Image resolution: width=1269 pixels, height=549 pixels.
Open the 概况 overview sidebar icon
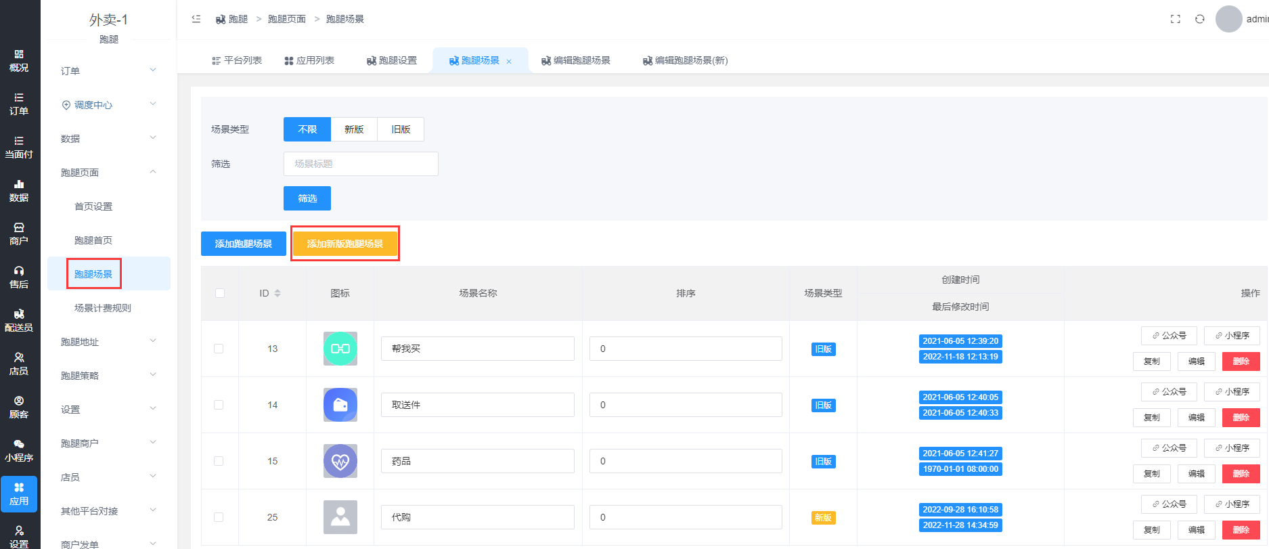pos(19,60)
